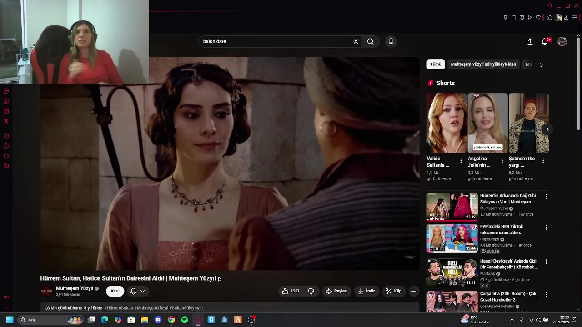
Task: Play 'FYP'mdeki HER TikTok' video thumbnail
Action: tap(452, 238)
